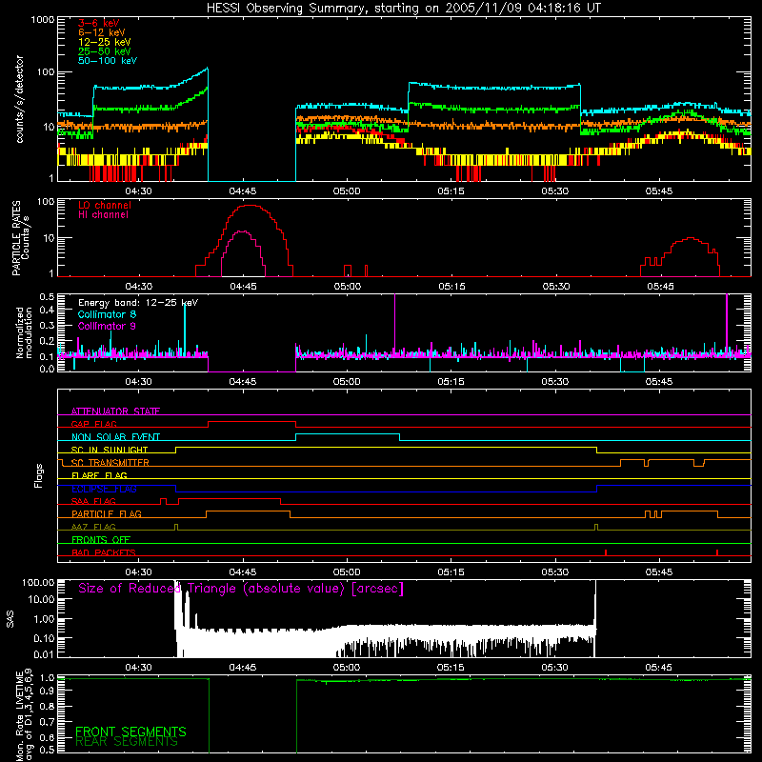
Task: Click the REAR SEGMENTS legend label
Action: pyautogui.click(x=127, y=742)
